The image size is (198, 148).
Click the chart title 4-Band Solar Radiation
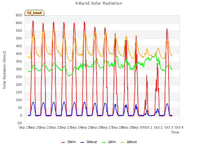(x=99, y=3)
